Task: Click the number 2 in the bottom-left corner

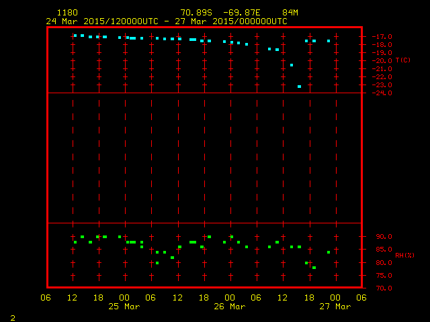Action: click(13, 317)
